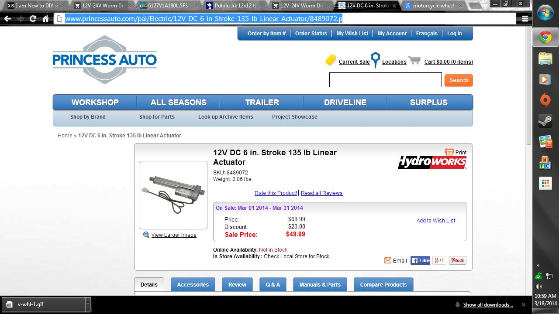Launch Steam from the taskbar

[545, 121]
